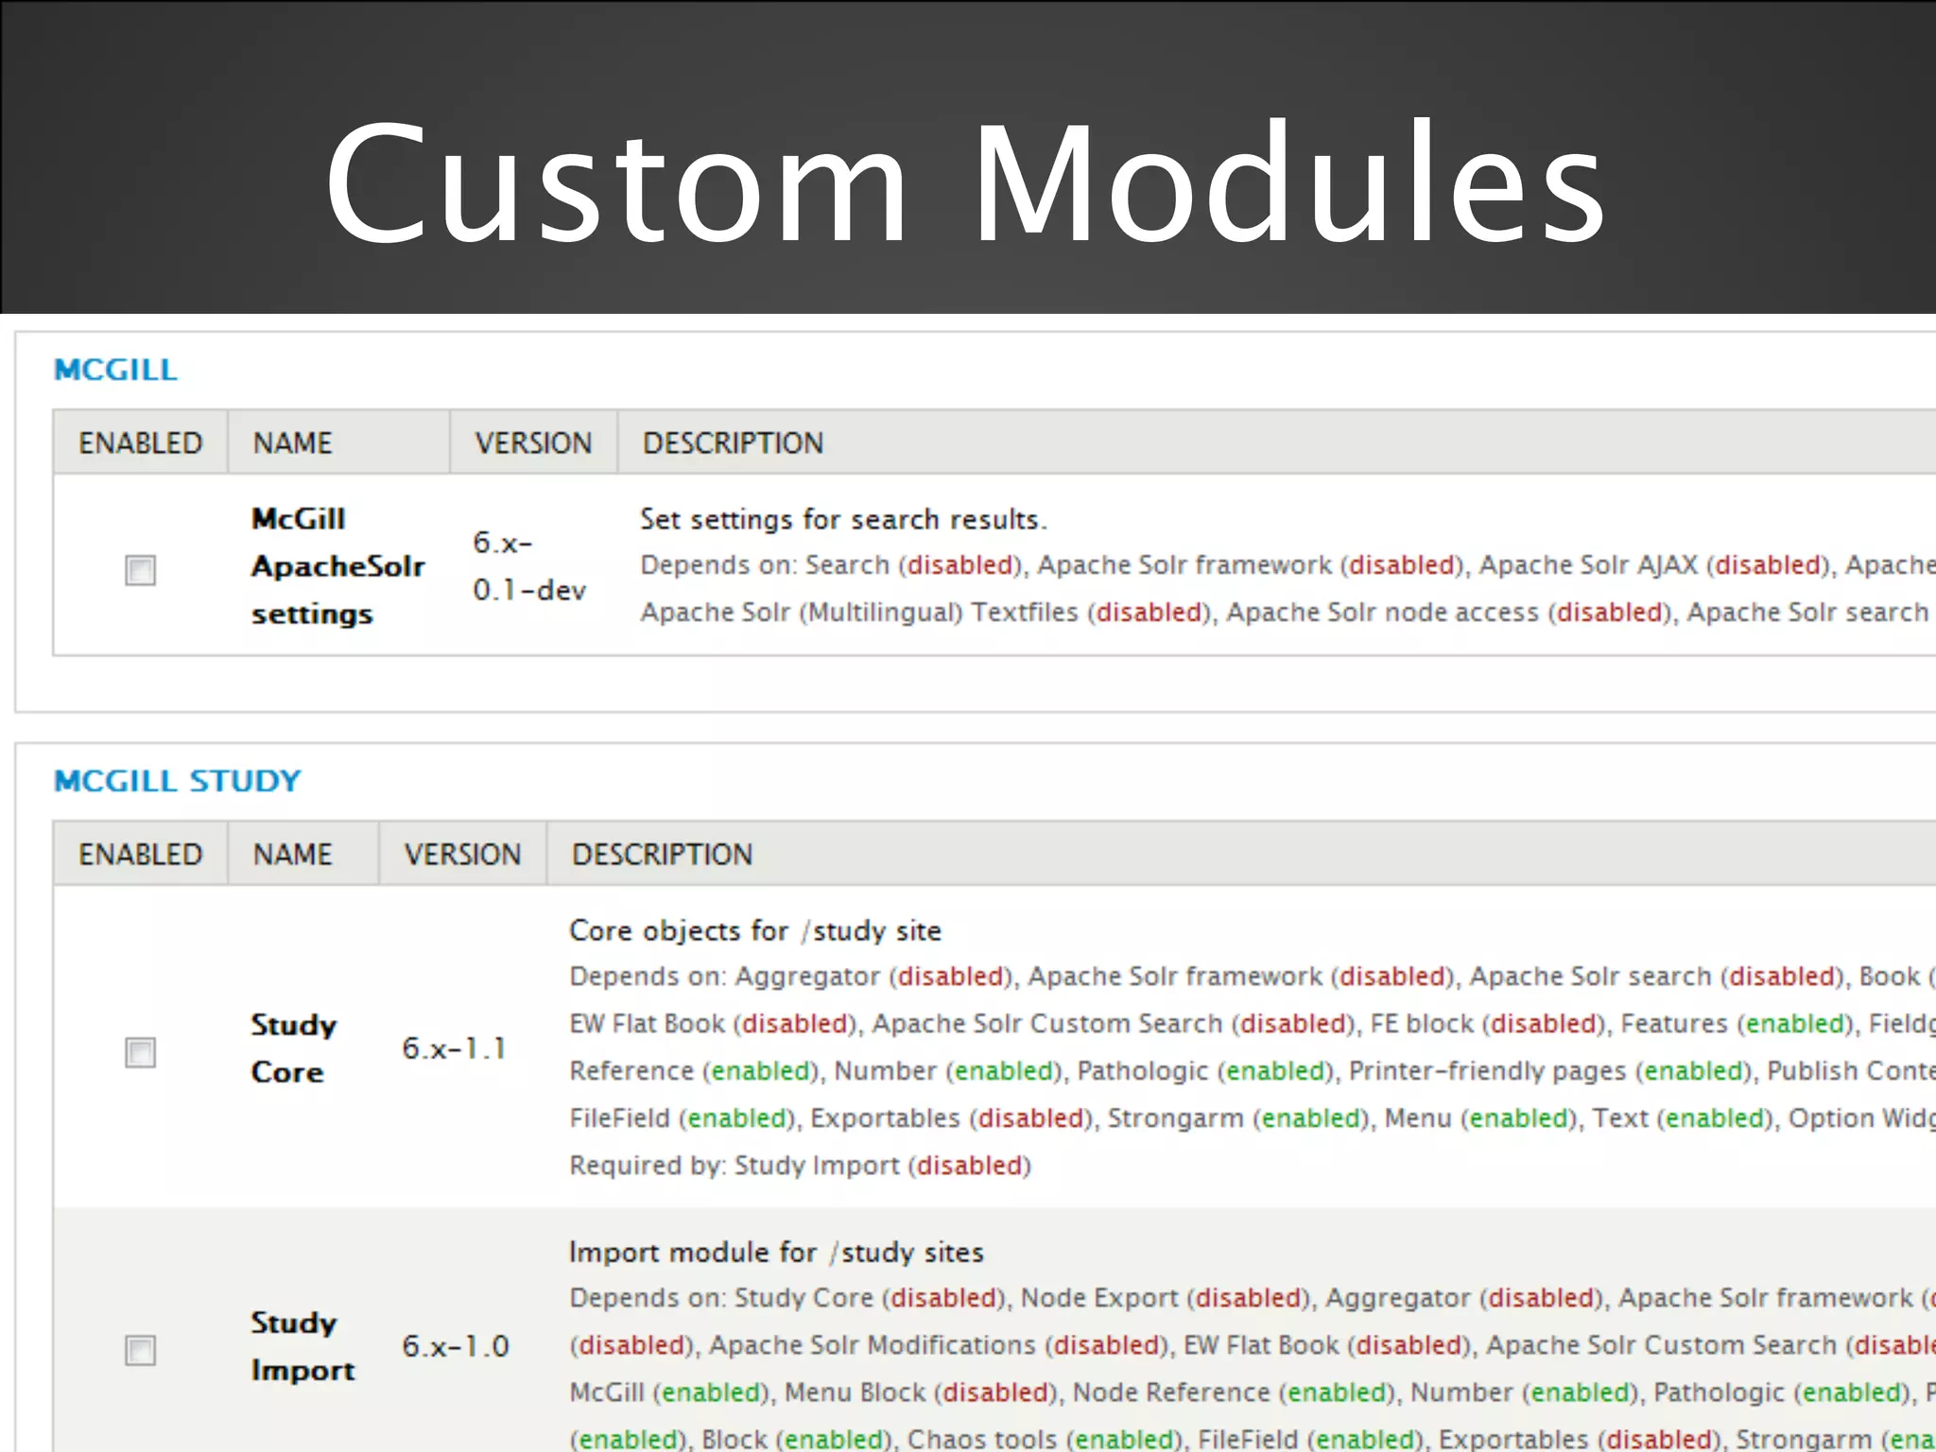Click 'Required by: Study Import (disabled)' line
The height and width of the screenshot is (1452, 1936).
[800, 1166]
